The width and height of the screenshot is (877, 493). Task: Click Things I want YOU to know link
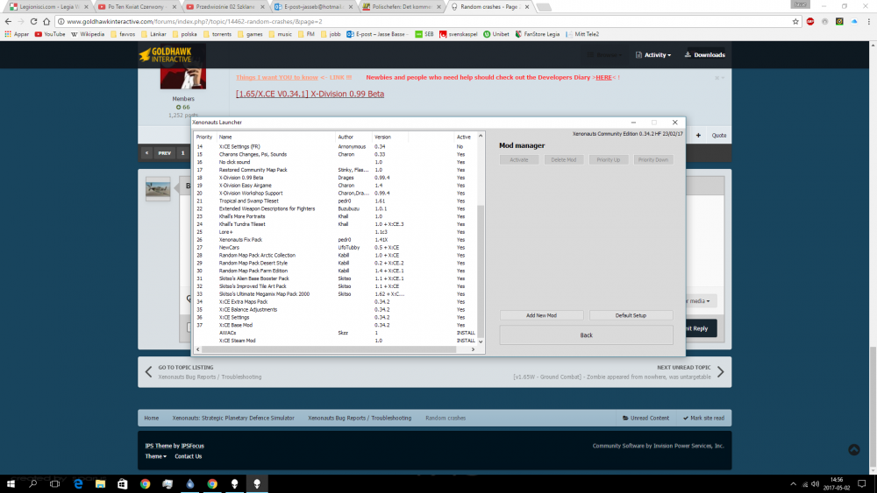(277, 78)
